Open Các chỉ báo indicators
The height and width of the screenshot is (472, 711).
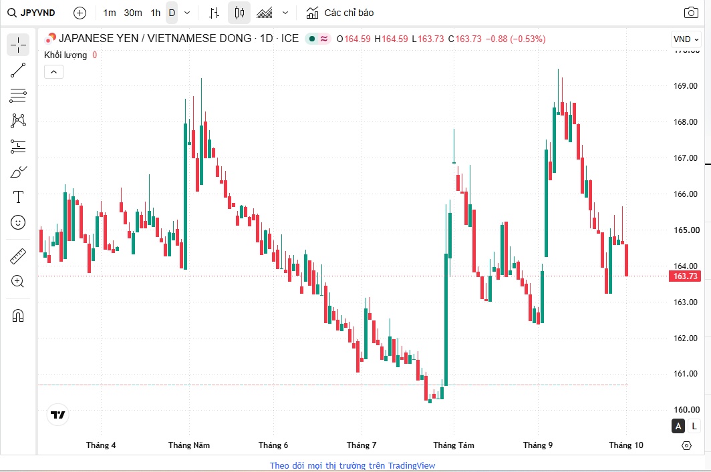point(339,13)
